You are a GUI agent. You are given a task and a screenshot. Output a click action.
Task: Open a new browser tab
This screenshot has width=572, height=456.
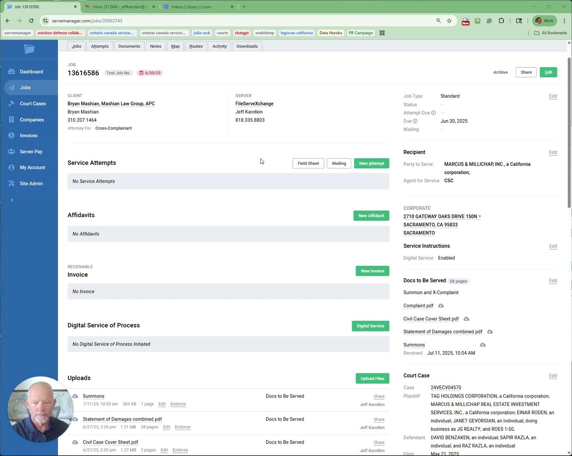pyautogui.click(x=244, y=7)
